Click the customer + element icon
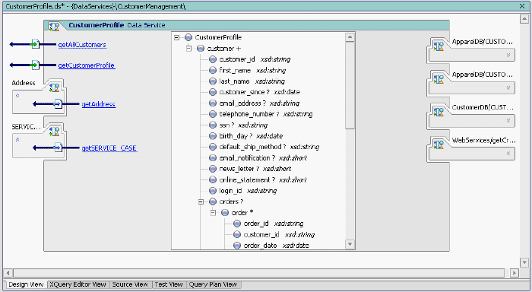532x292 pixels. [x=201, y=49]
